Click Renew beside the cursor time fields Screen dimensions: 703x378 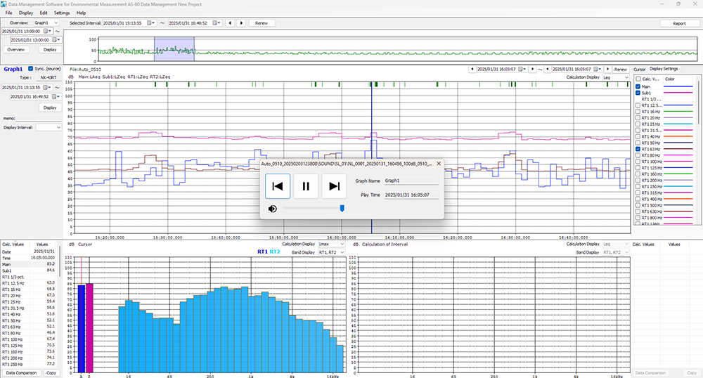point(621,70)
